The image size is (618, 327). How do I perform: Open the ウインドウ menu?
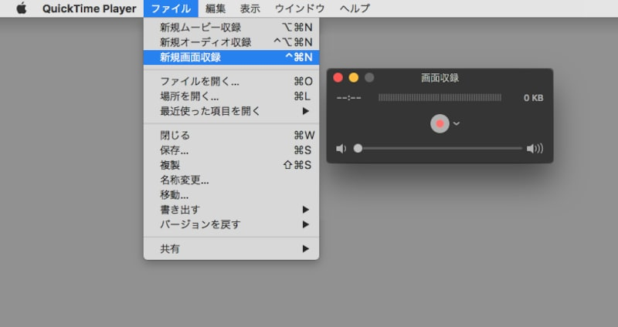click(x=300, y=8)
